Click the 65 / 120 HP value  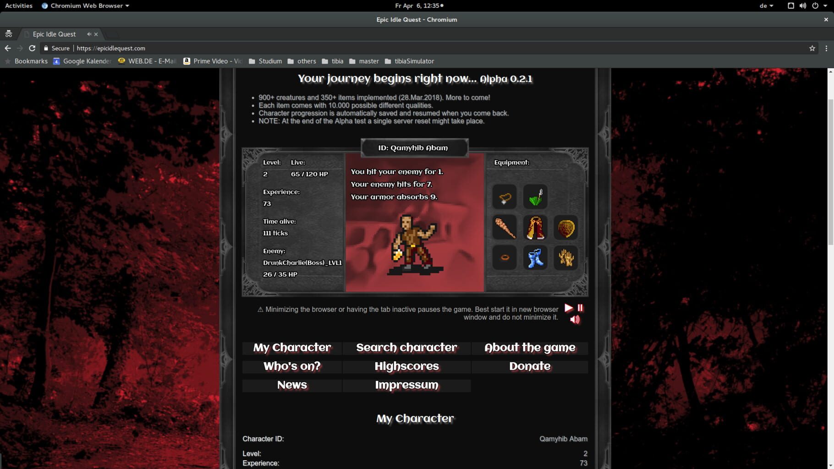tap(309, 174)
